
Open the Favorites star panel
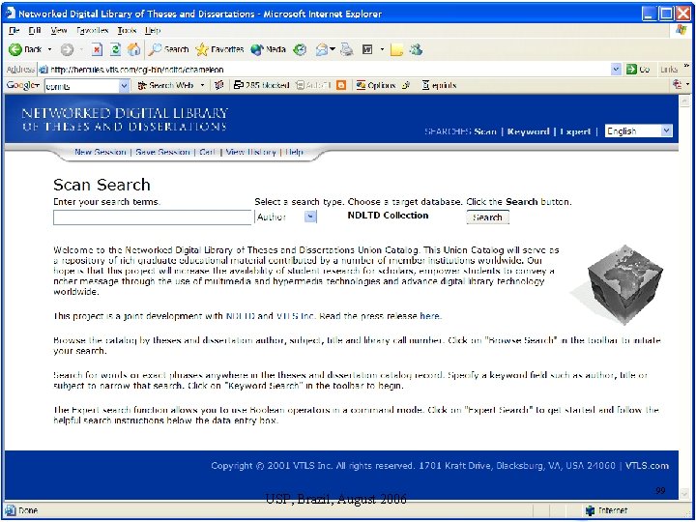pos(219,49)
